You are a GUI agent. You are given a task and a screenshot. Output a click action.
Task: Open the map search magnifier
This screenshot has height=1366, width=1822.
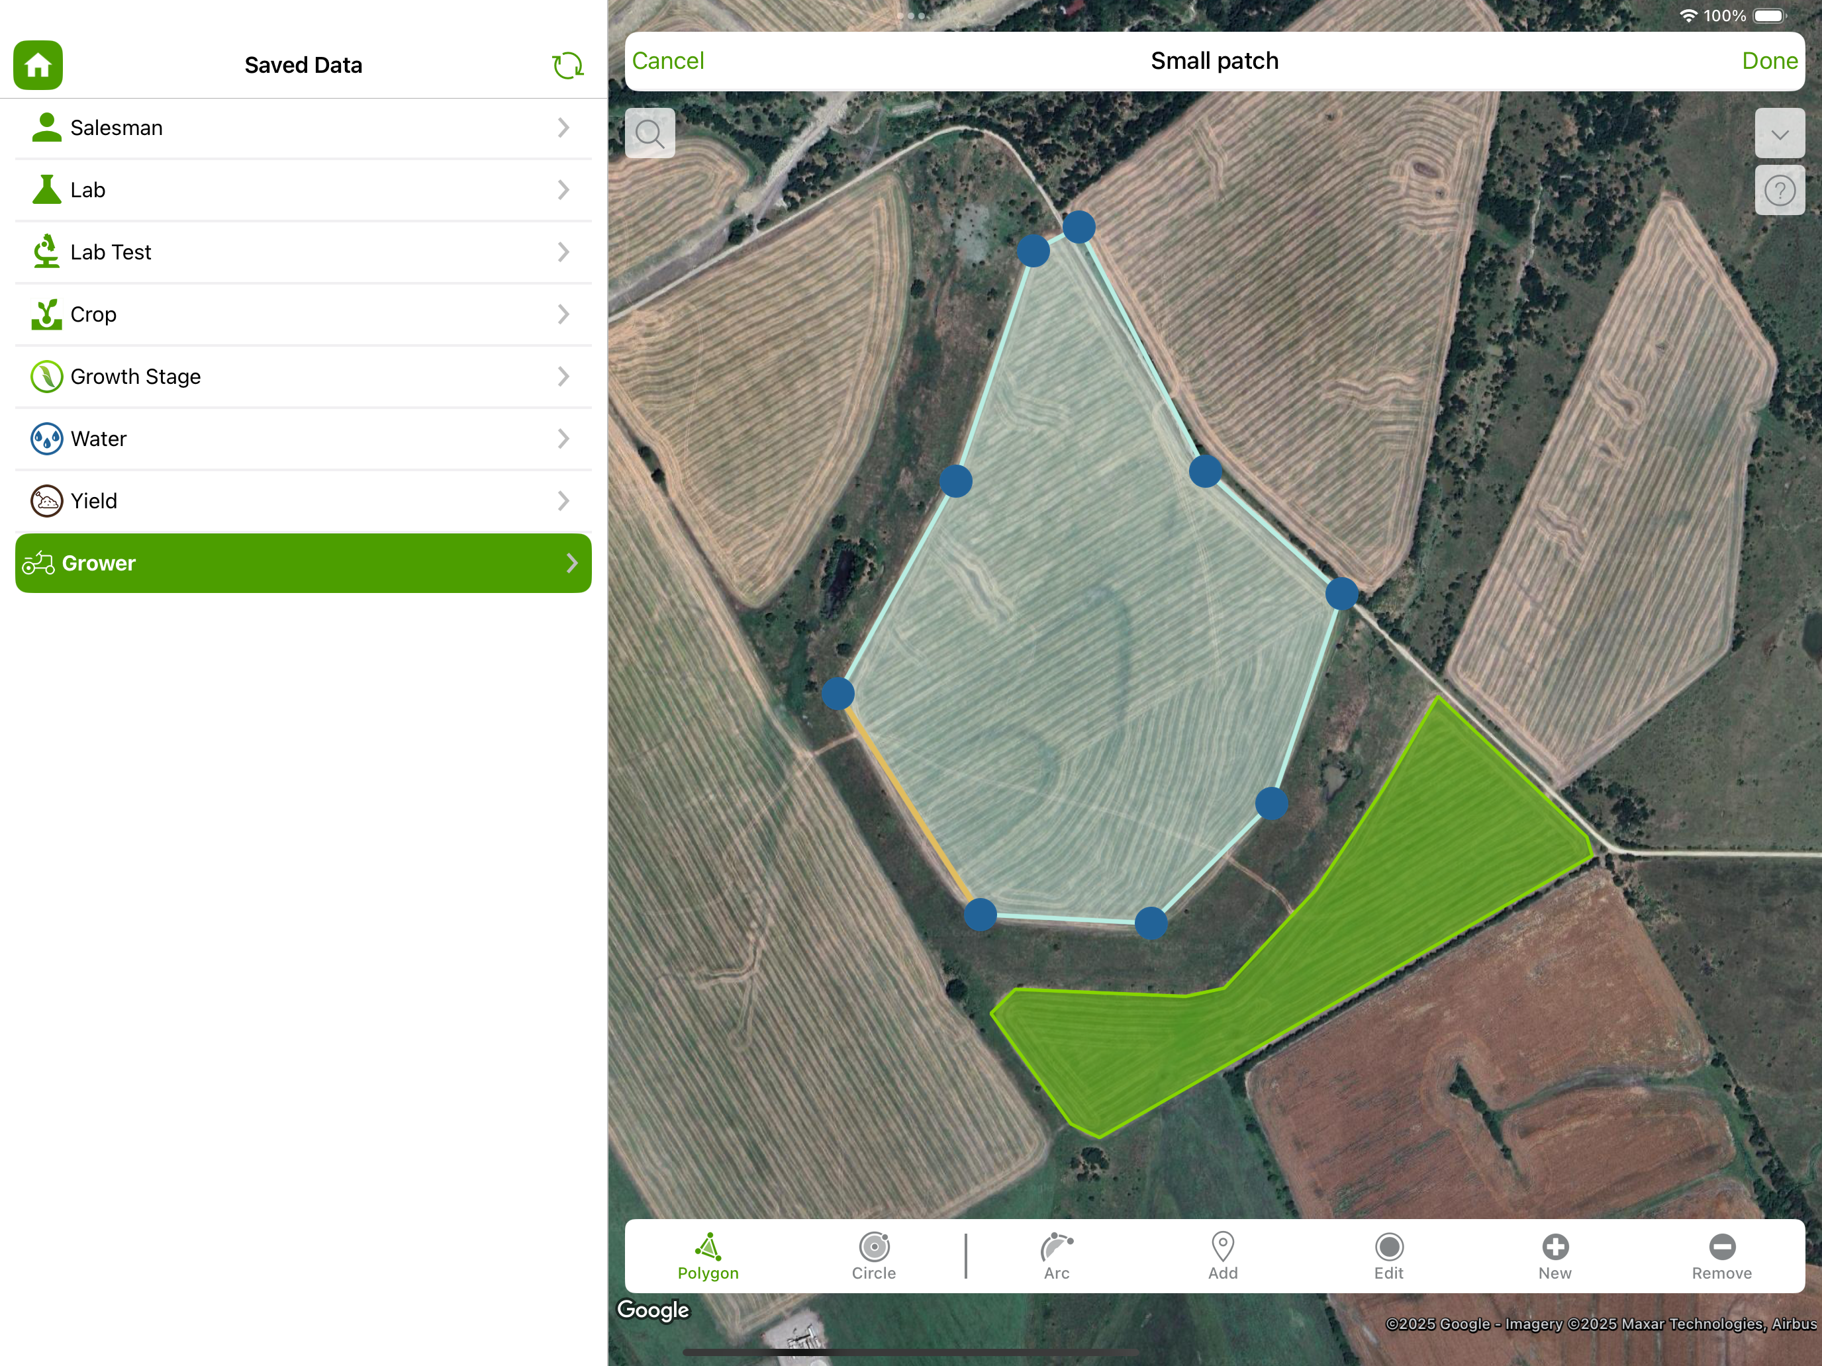click(x=650, y=134)
